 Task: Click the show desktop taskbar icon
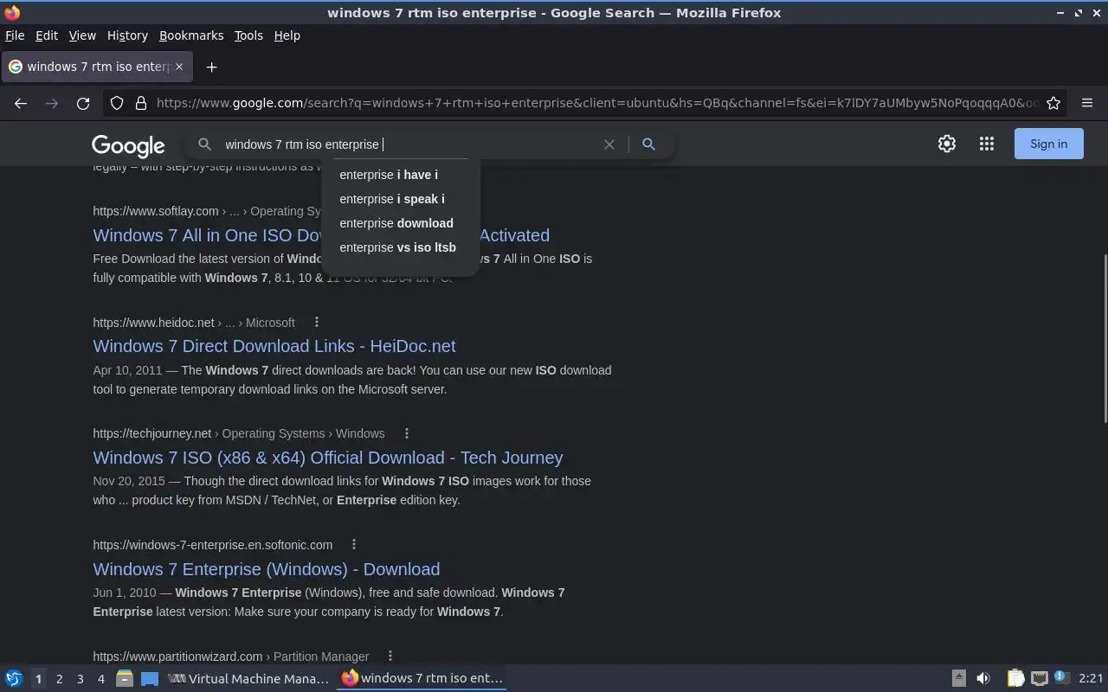coord(150,679)
